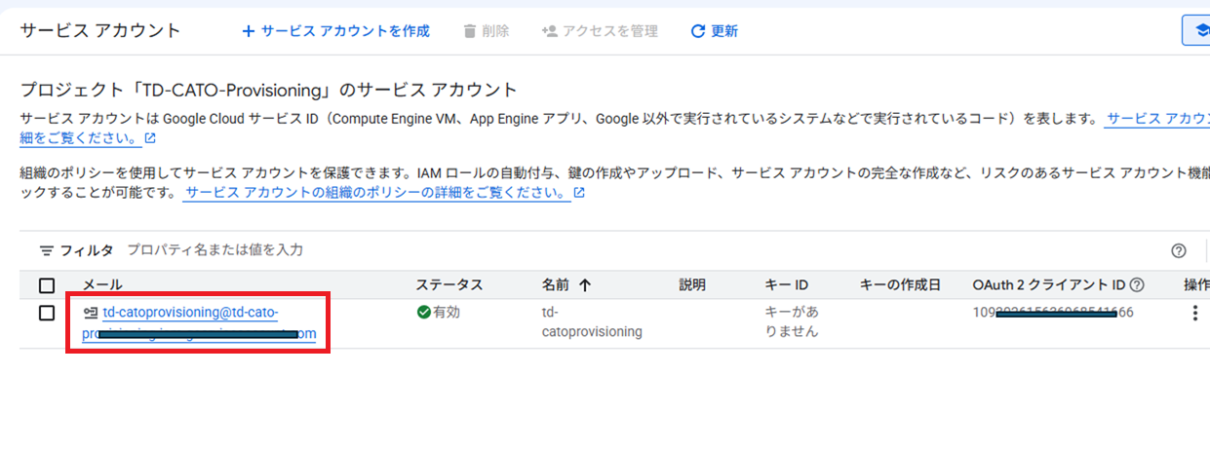Click the 削除 button
The image size is (1210, 450).
click(x=487, y=31)
